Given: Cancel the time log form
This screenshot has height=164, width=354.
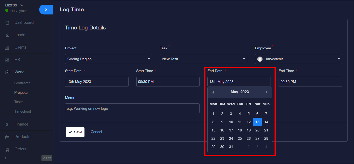Looking at the screenshot, I should pyautogui.click(x=96, y=132).
